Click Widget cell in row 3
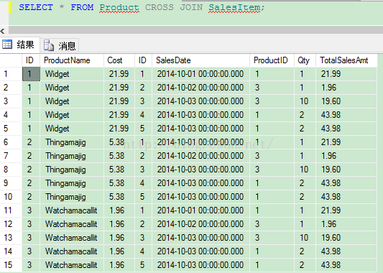The height and width of the screenshot is (273, 383). tap(72, 101)
